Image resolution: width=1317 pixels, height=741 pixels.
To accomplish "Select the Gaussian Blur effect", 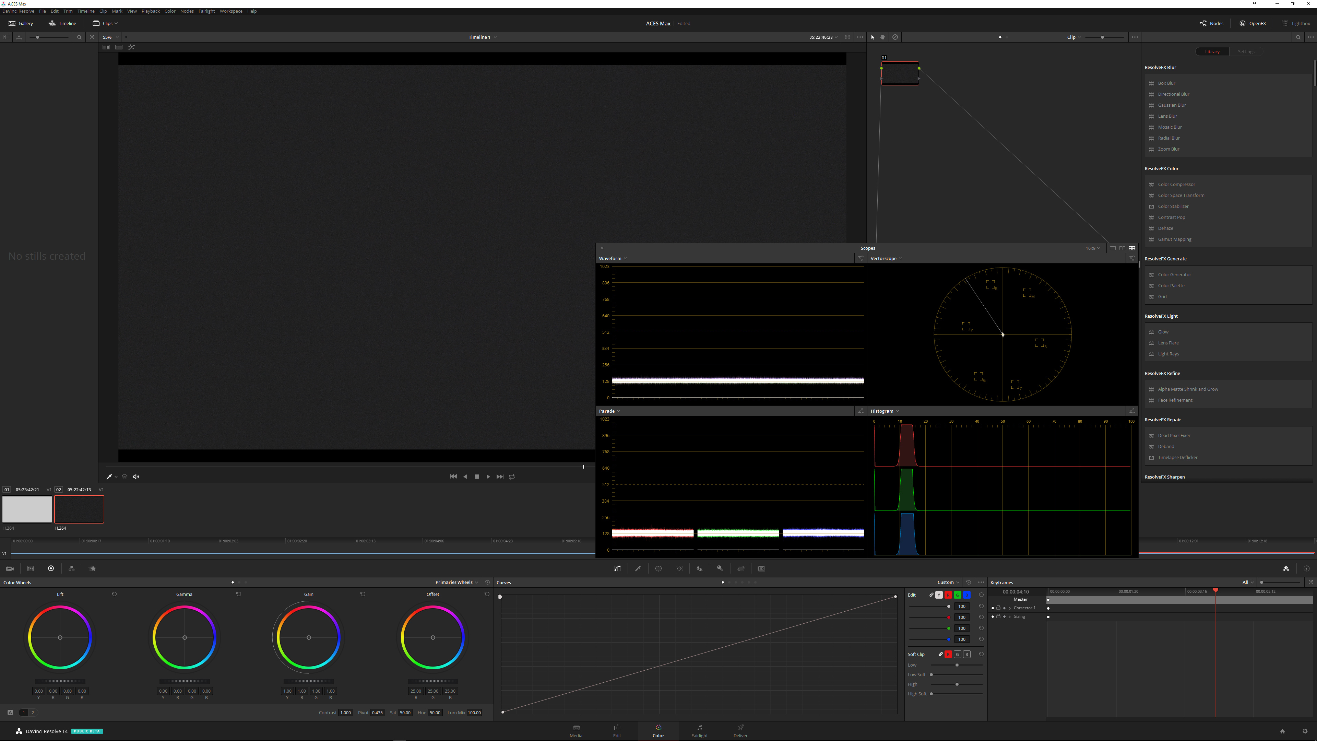I will point(1172,105).
